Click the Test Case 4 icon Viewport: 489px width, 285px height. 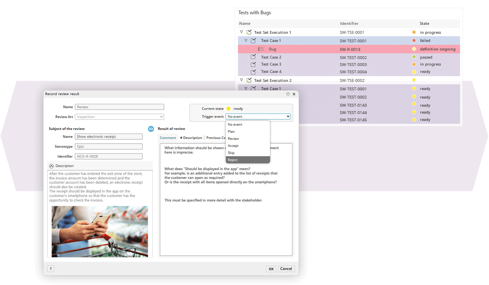click(253, 72)
